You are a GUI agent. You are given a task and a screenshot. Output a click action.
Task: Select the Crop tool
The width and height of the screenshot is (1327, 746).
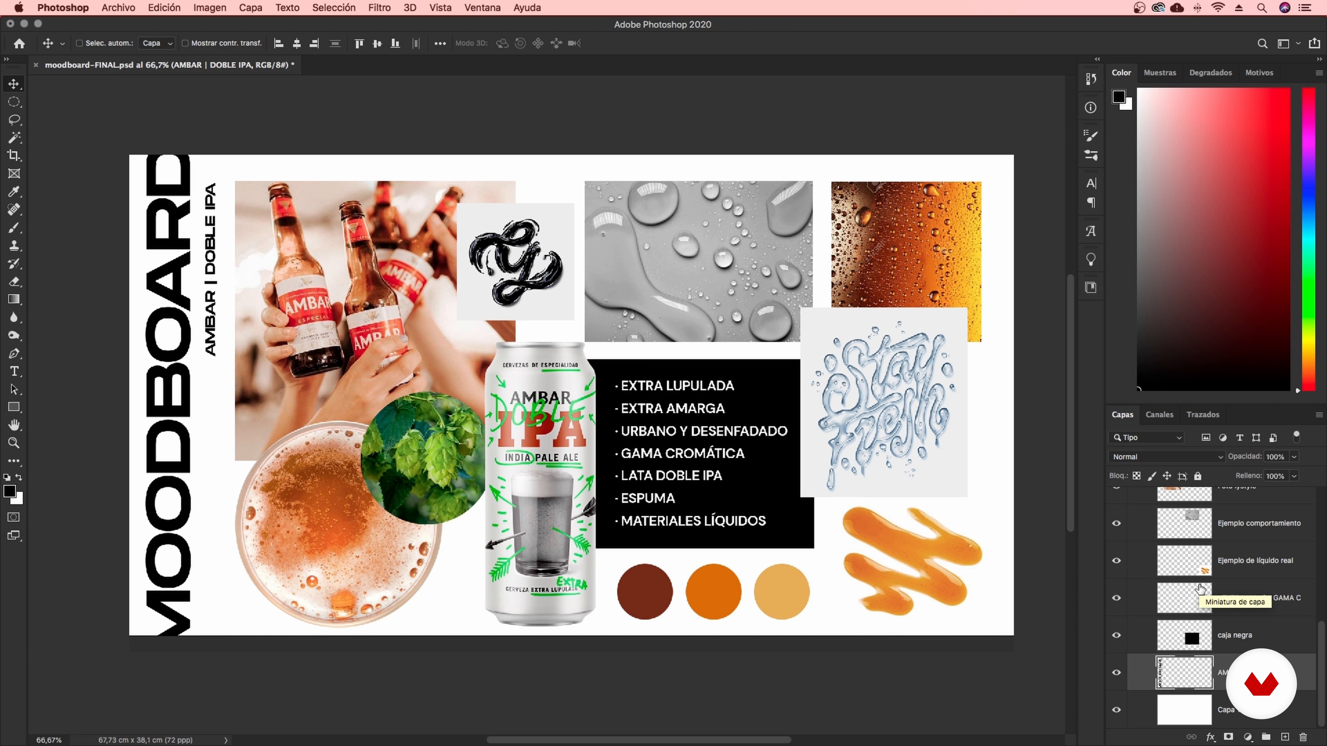[x=14, y=155]
